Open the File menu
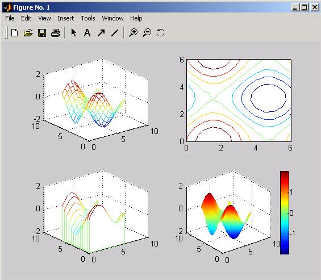Screen dimensions: 321x280 10,18
